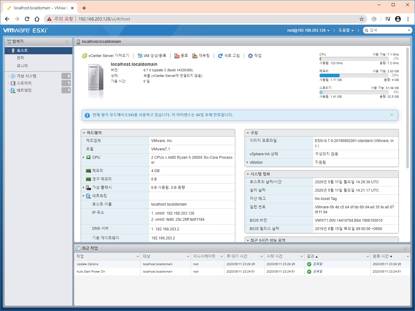Click the storage (스토리지) icon in navigator
Viewport: 415px width, 311px height.
pos(13,83)
